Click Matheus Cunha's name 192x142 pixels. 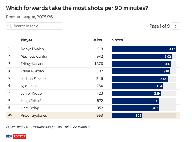(x=34, y=56)
